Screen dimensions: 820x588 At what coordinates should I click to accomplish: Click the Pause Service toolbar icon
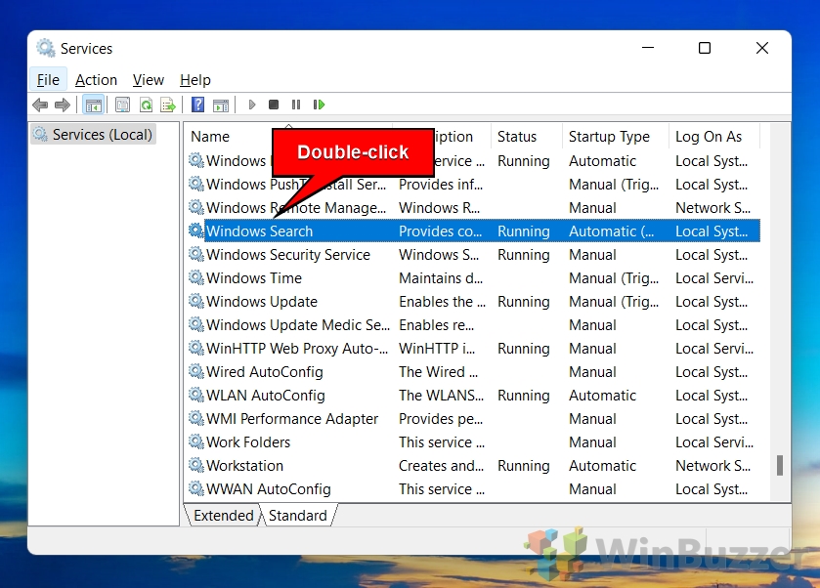tap(296, 105)
